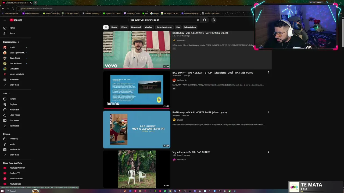Clear the search box with the X
Screen dimensions: 344x193
point(198,20)
